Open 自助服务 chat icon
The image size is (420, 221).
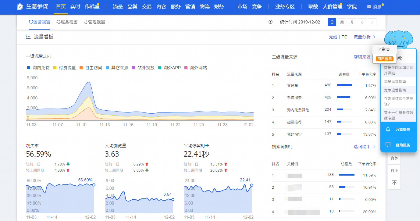[x=388, y=145]
